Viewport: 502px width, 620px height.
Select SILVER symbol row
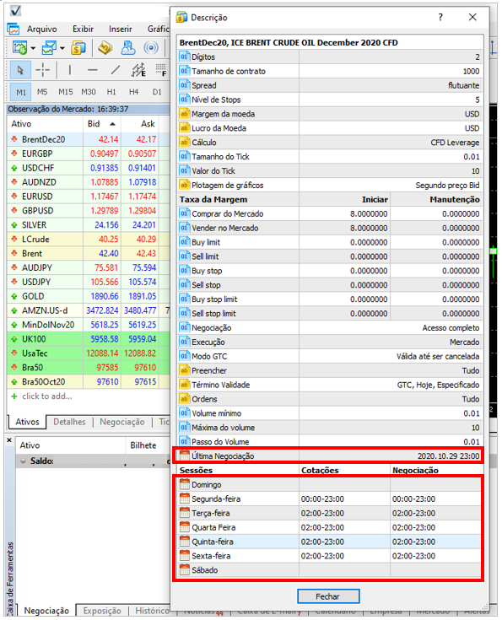pos(88,225)
